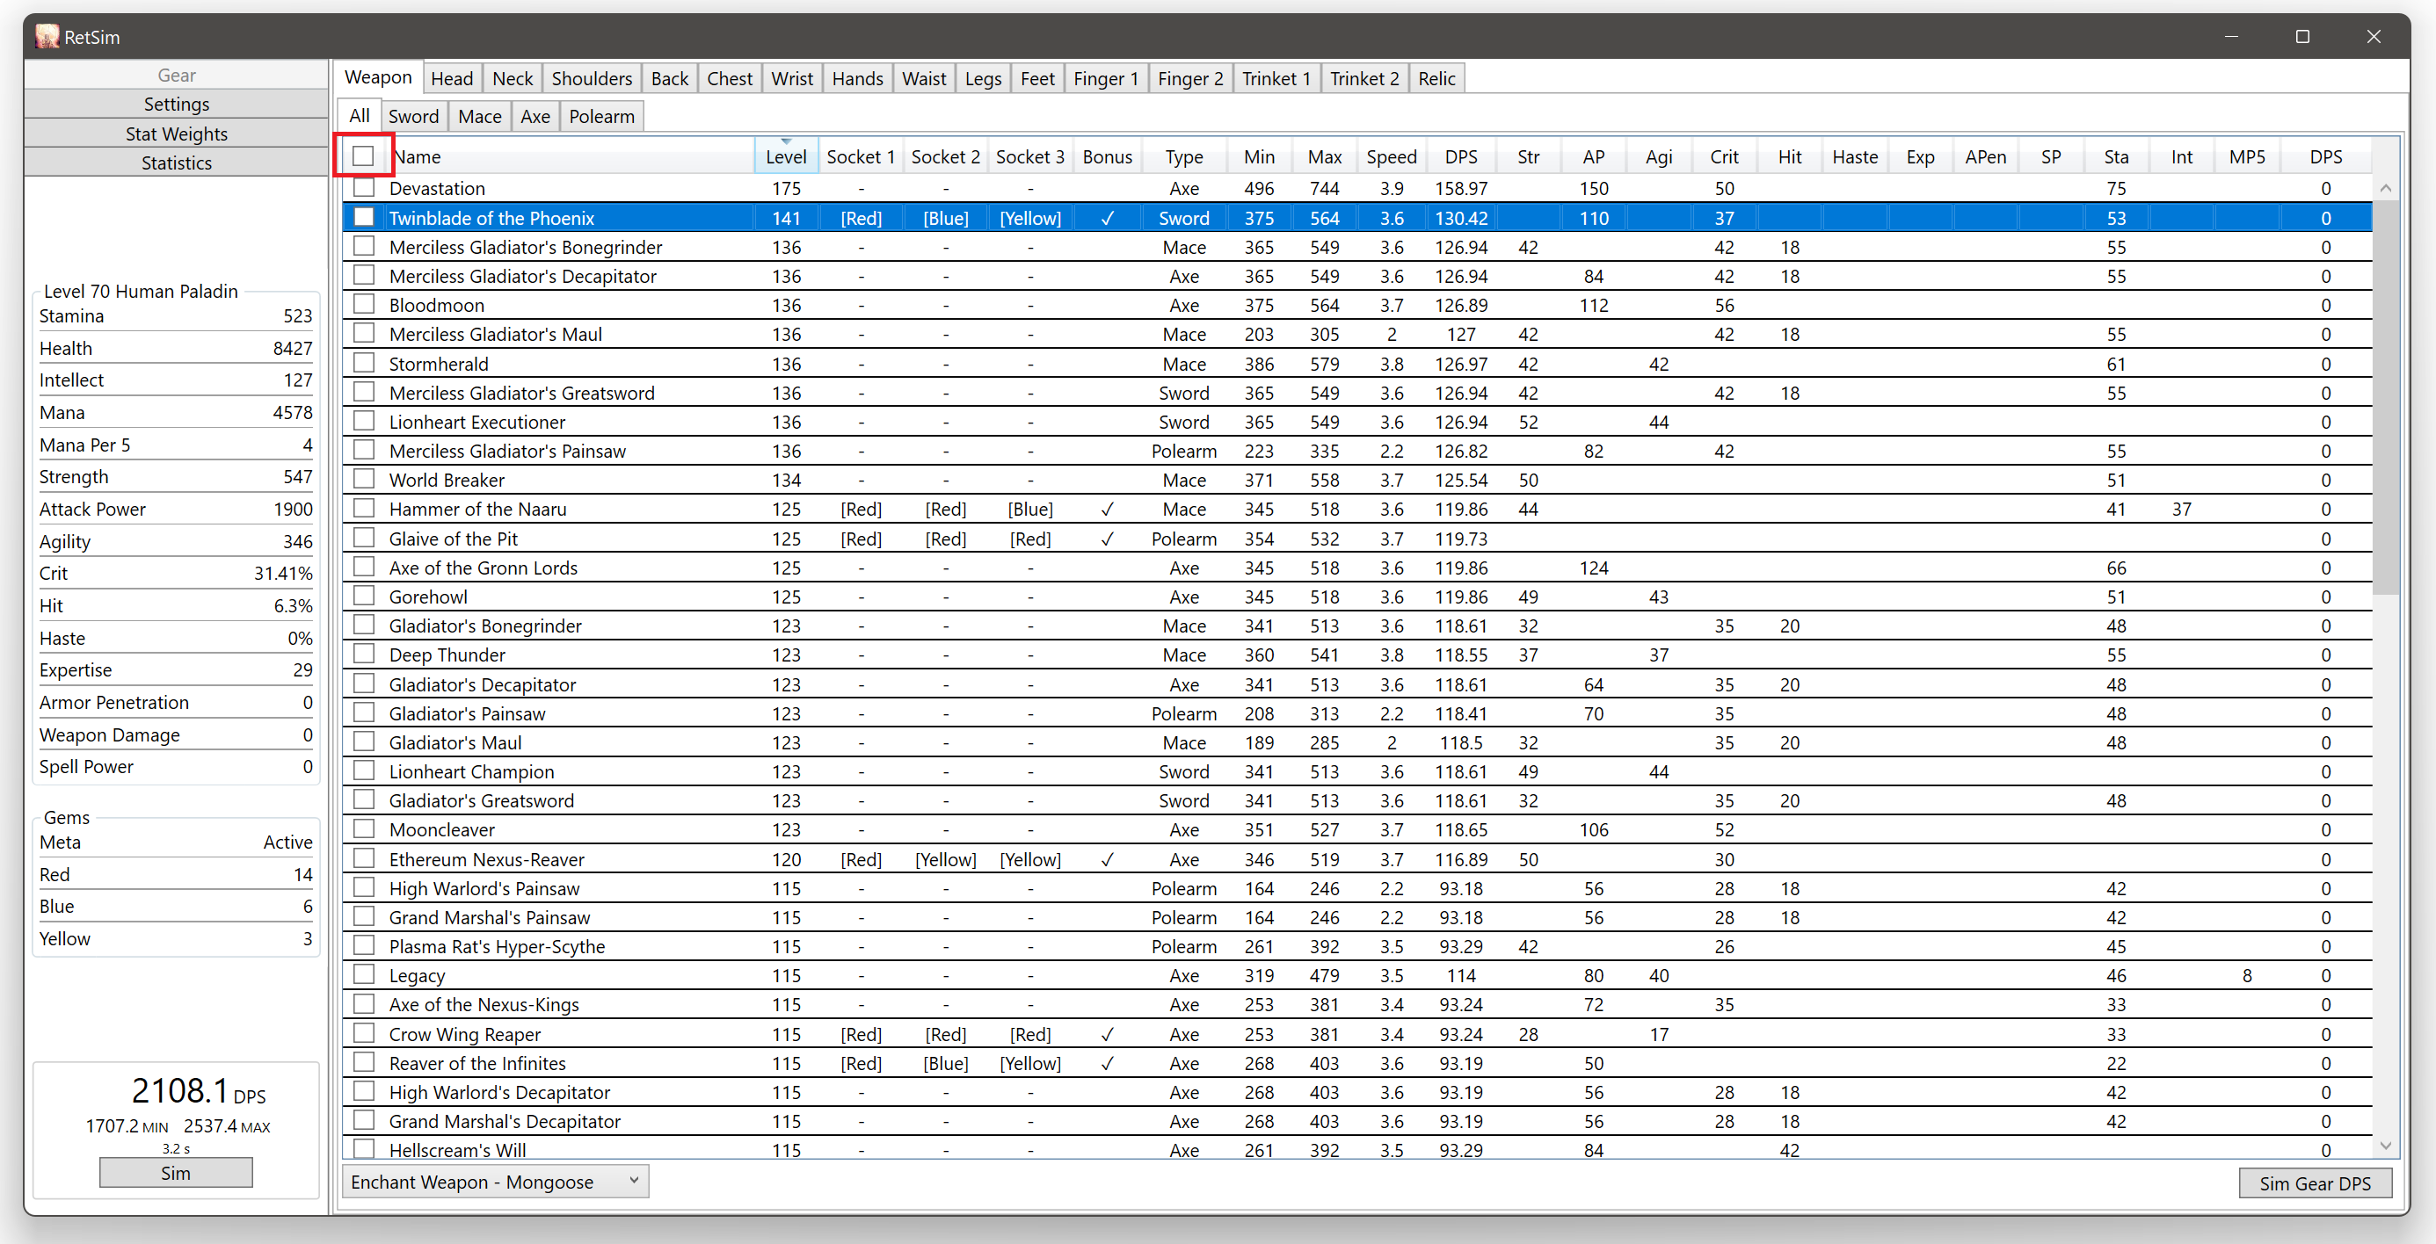Open the Gear section
Viewport: 2436px width, 1244px height.
(176, 75)
